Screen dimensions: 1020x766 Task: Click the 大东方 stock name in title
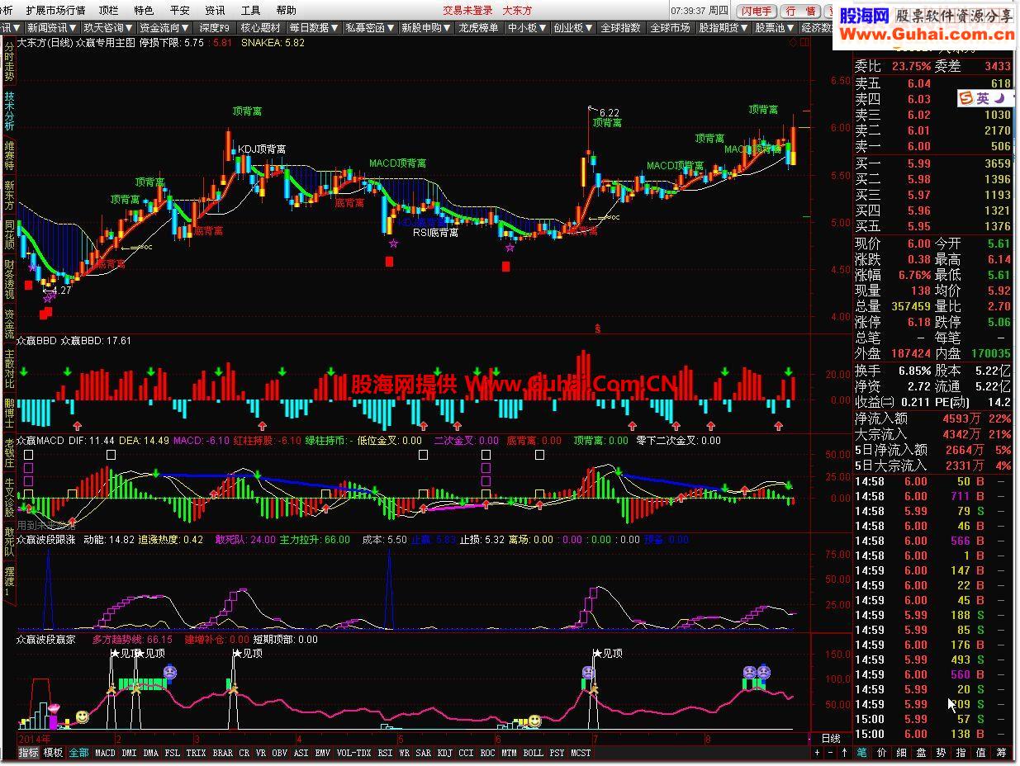(518, 11)
